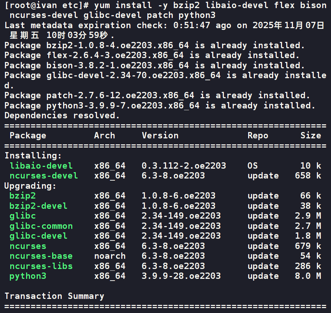Click the 66 k size value
331x313 pixels.
click(311, 196)
